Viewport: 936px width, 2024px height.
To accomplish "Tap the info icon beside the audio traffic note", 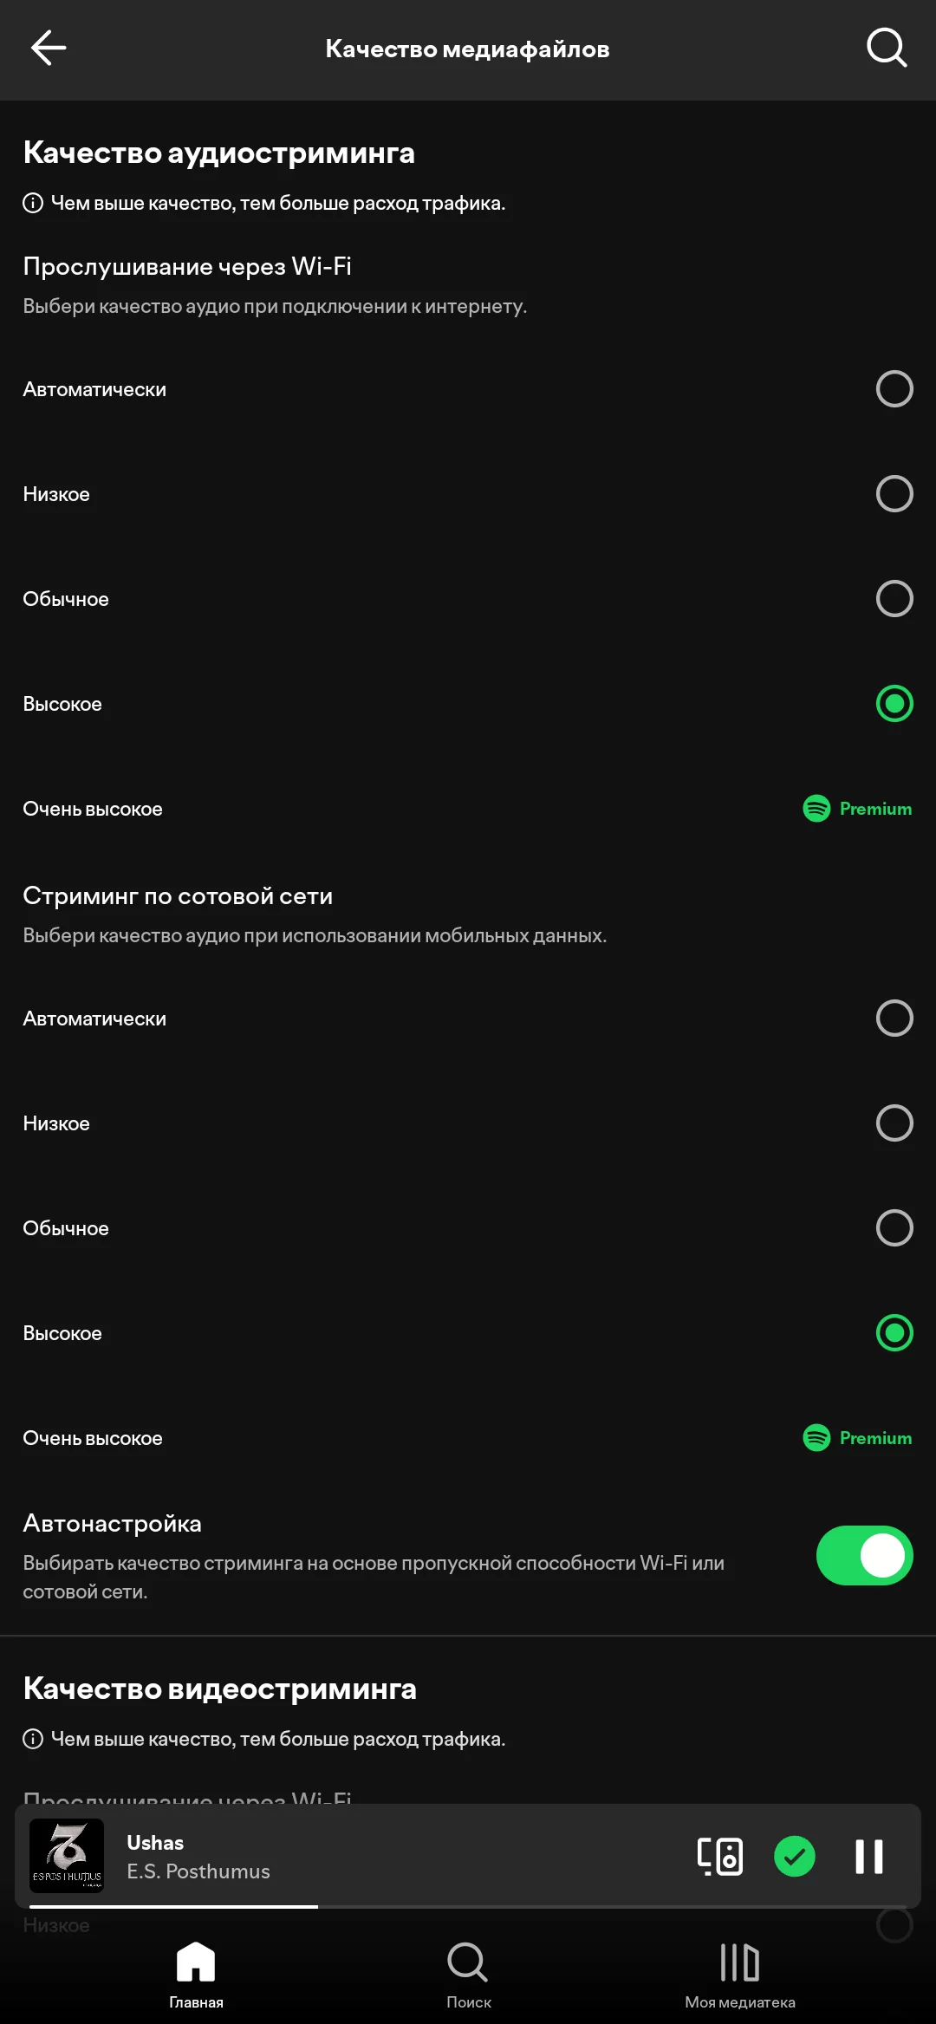I will pos(33,203).
